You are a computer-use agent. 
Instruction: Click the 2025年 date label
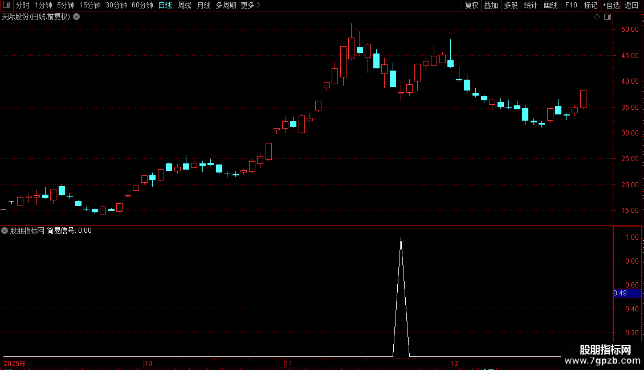click(x=15, y=364)
